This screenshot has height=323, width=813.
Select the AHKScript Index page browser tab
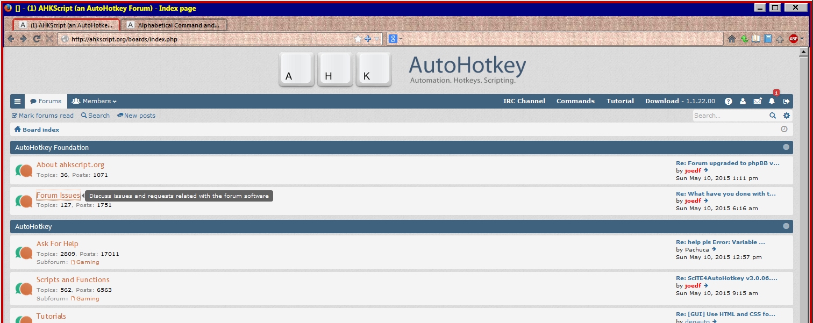(66, 25)
